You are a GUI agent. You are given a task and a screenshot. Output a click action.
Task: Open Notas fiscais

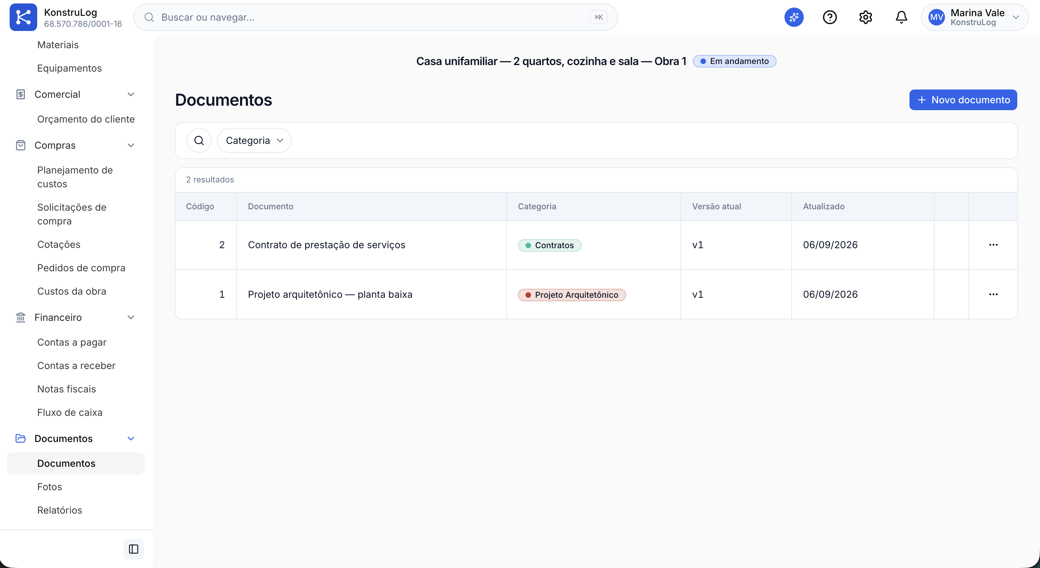(66, 389)
